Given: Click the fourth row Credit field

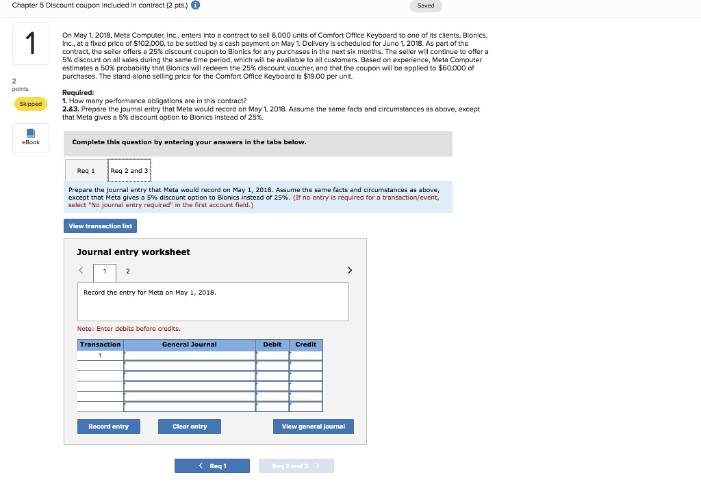Looking at the screenshot, I should pos(306,386).
